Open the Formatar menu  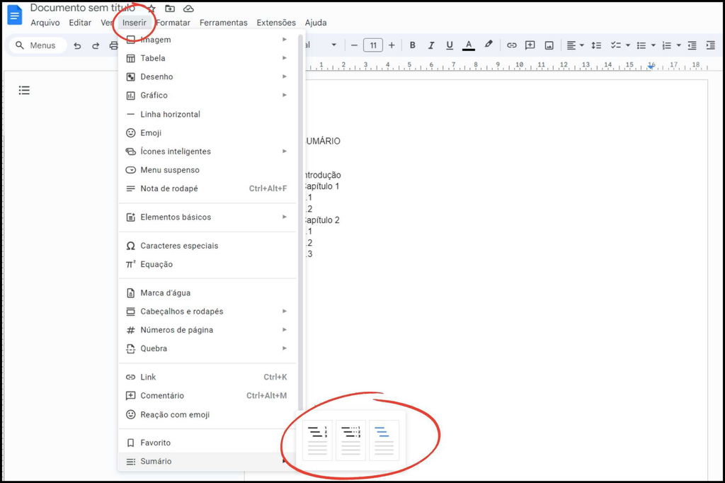[x=173, y=22]
